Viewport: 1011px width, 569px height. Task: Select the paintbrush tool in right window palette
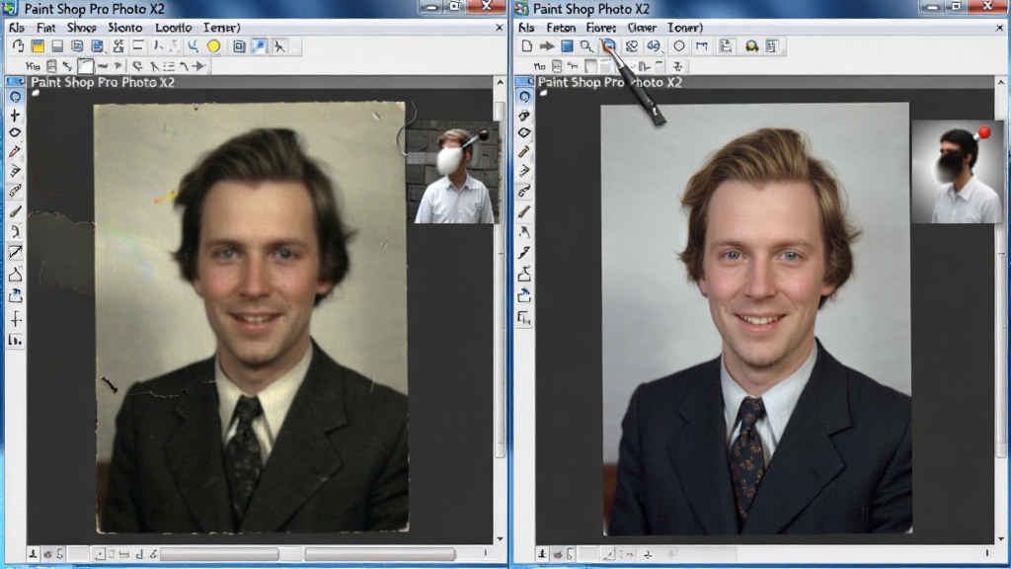(x=524, y=211)
